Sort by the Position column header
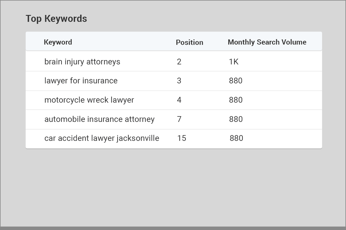Screen dimensions: 346x230 (189, 42)
